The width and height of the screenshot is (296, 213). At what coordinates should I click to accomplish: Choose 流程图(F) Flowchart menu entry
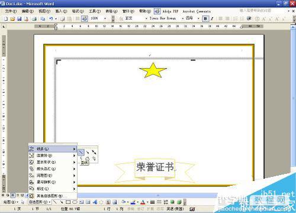pyautogui.click(x=53, y=175)
